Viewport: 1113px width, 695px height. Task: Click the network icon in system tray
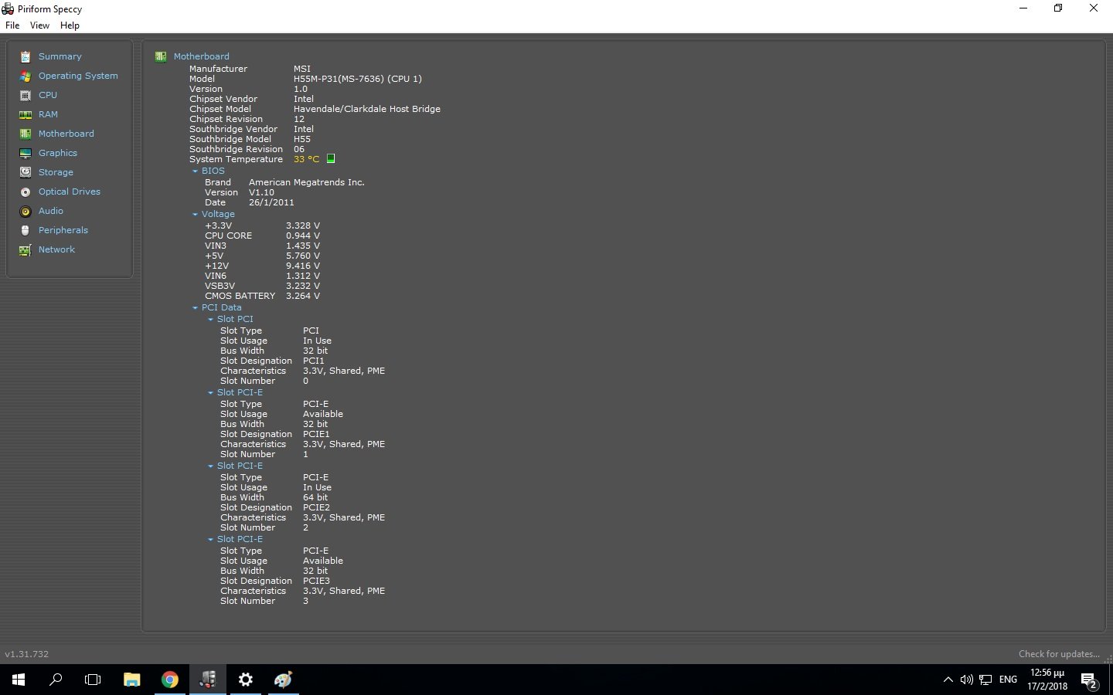985,680
